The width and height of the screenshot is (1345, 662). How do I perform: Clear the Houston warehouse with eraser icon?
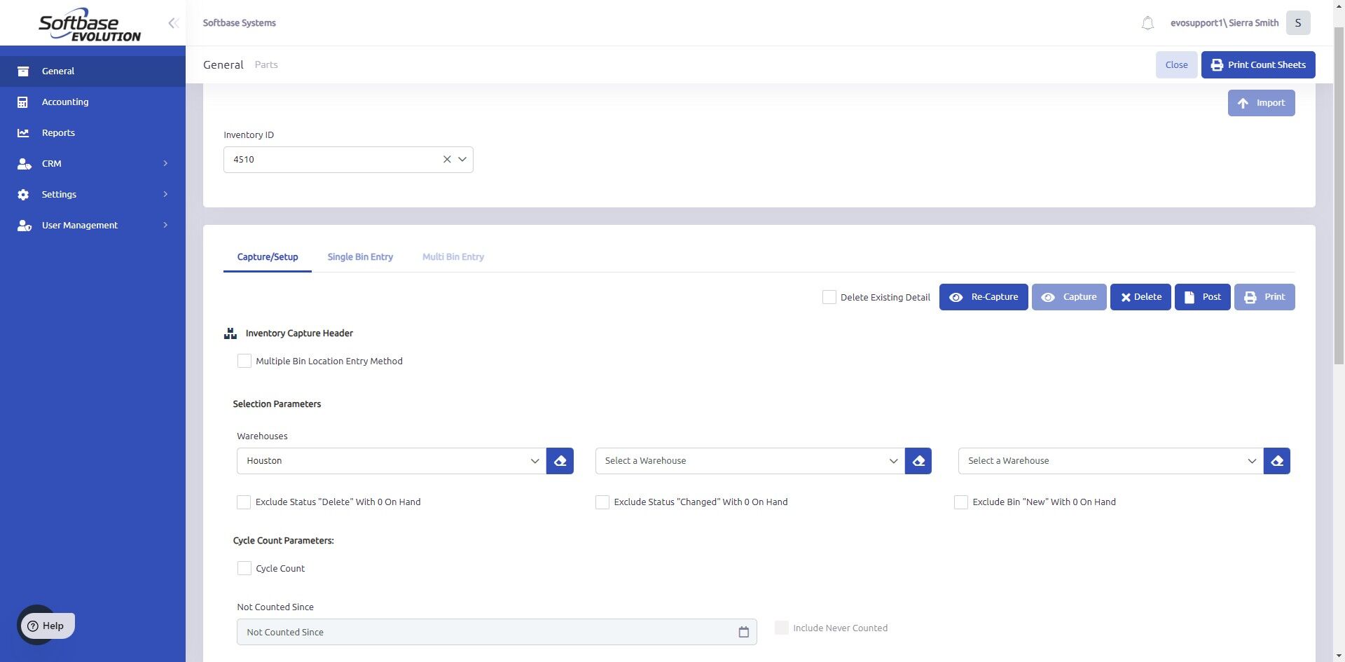click(x=560, y=461)
